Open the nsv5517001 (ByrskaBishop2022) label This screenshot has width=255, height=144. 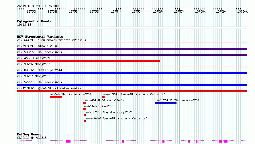[x=109, y=112]
